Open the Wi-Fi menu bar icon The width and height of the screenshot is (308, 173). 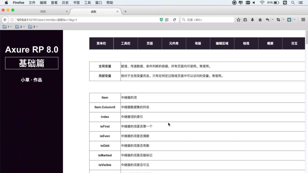pyautogui.click(x=262, y=3)
